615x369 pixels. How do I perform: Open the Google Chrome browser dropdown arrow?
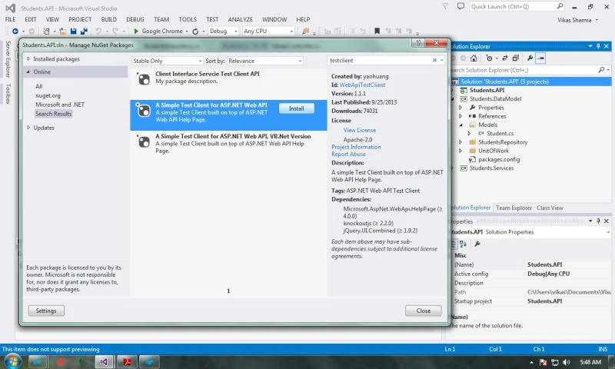pyautogui.click(x=187, y=32)
